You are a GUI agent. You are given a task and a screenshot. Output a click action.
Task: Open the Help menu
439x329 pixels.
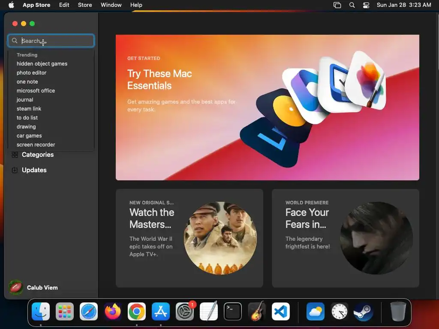point(136,5)
